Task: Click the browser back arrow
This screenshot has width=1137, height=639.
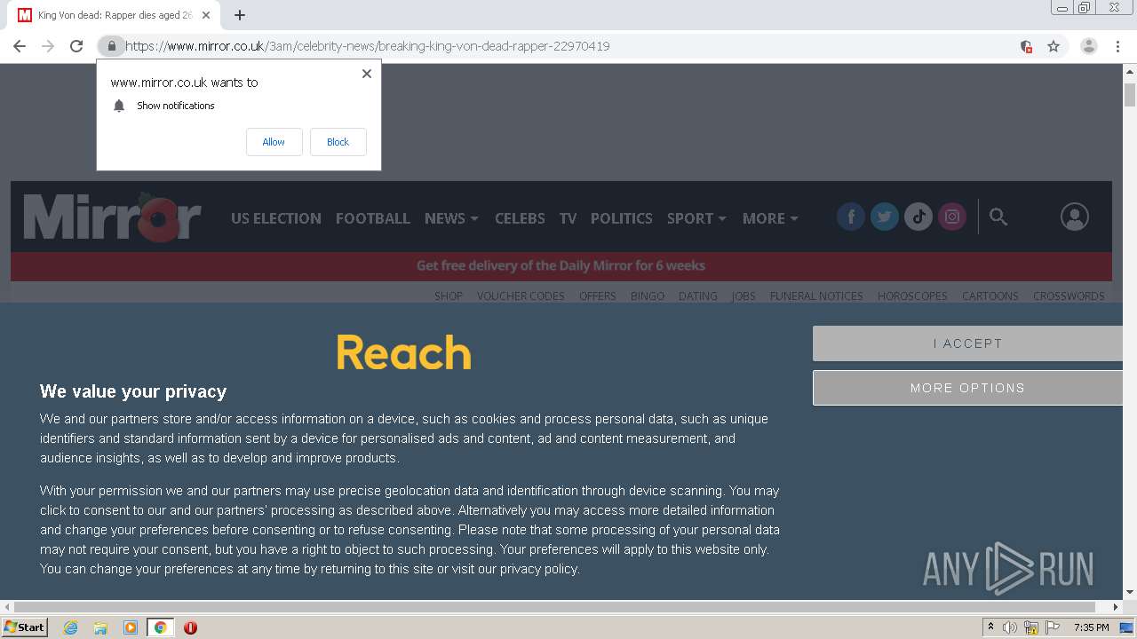Action: [20, 46]
